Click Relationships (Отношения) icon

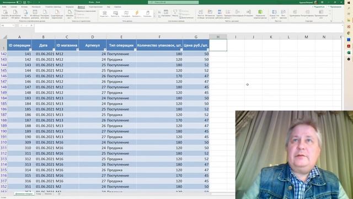coord(249,13)
